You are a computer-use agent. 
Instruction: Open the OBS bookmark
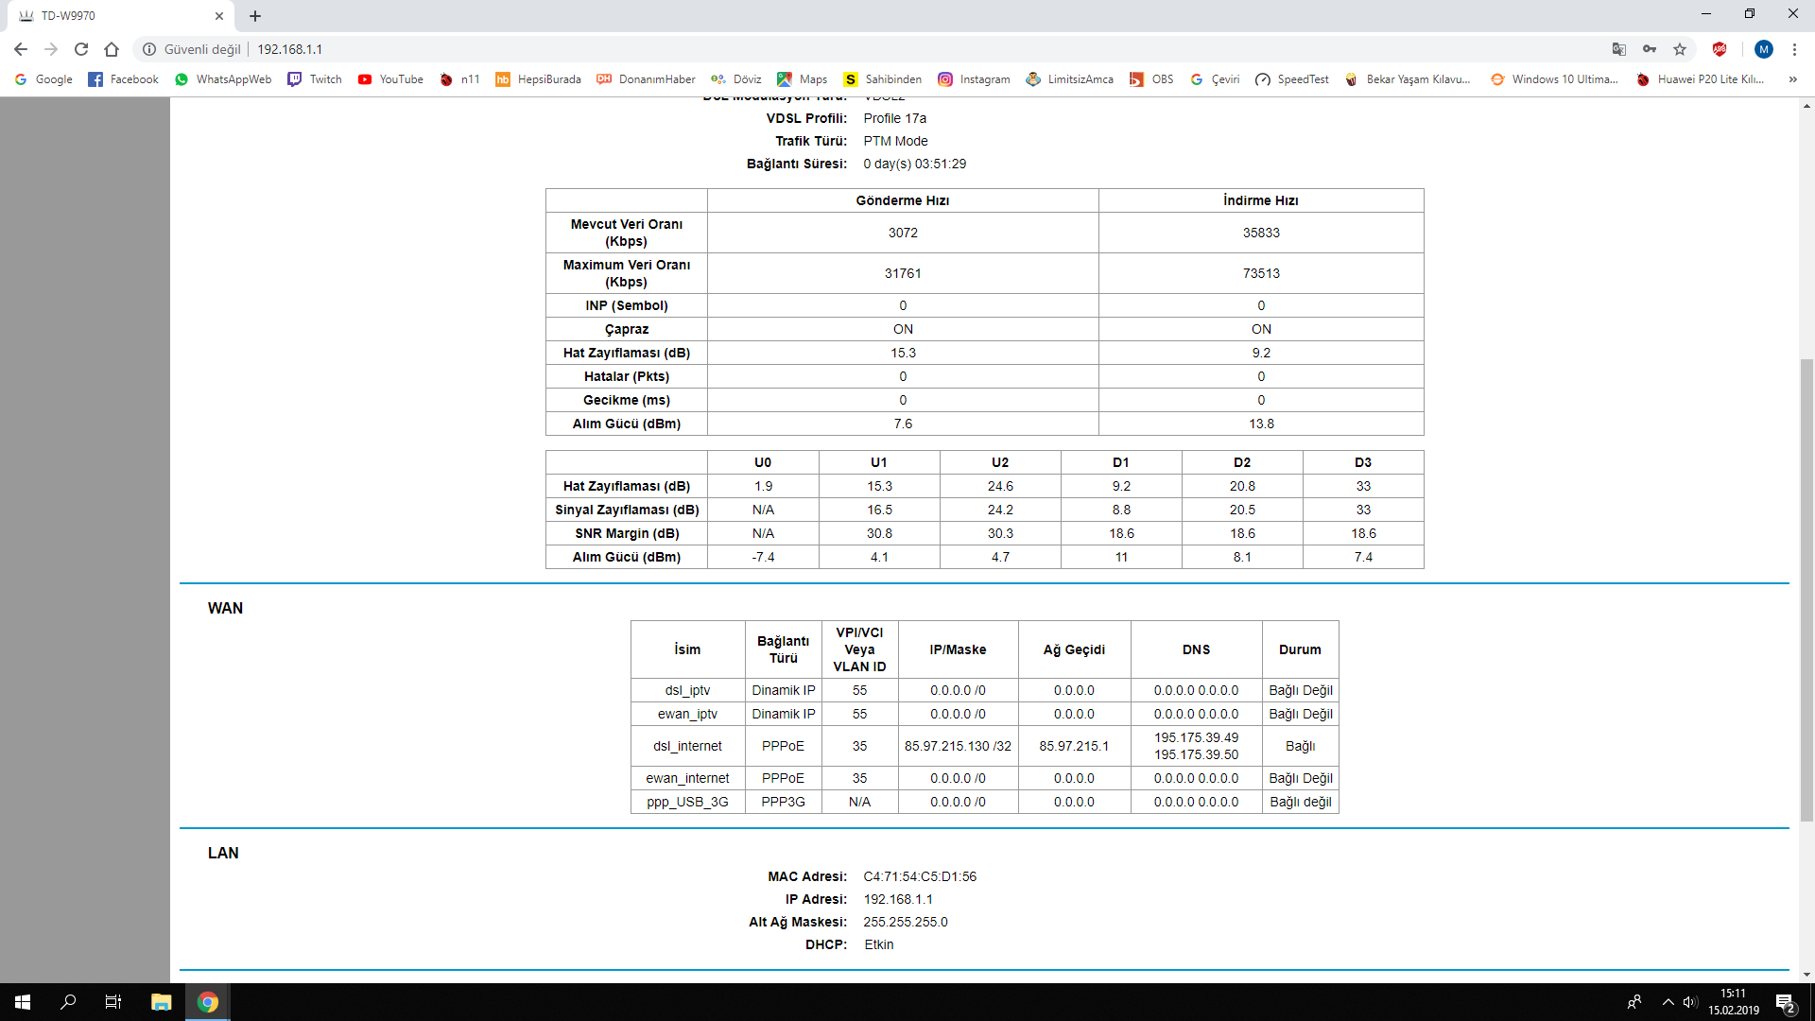tap(1152, 79)
